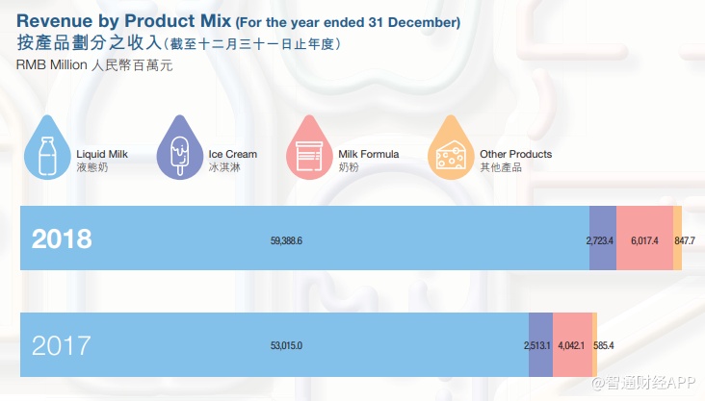Click the 2018 year label
Screen dimensions: 705x401
click(62, 238)
